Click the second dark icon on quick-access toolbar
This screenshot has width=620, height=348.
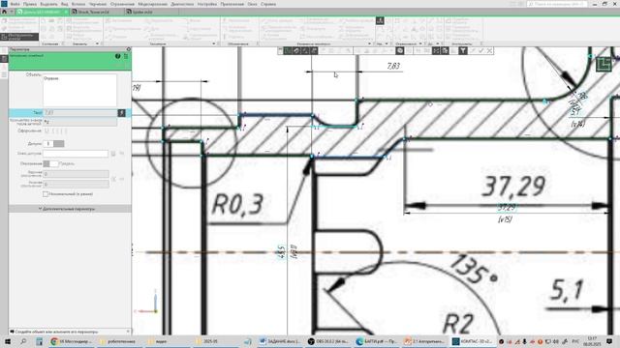[296, 50]
